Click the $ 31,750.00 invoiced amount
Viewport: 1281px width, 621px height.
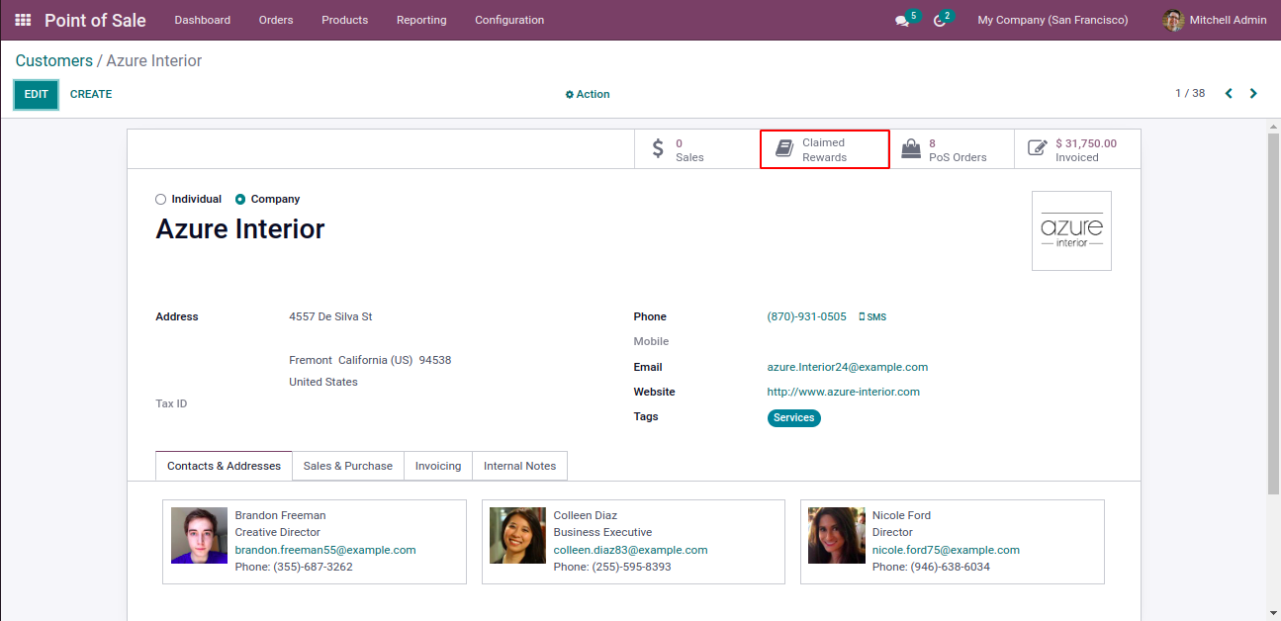[1086, 143]
